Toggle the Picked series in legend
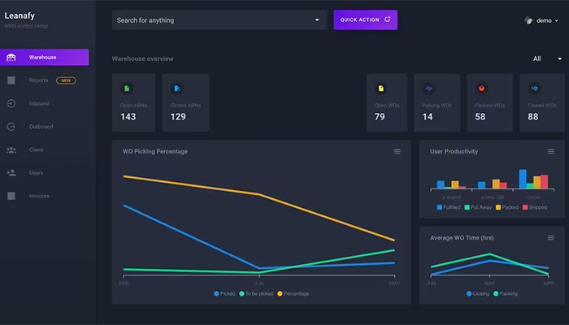This screenshot has width=569, height=325. click(224, 294)
